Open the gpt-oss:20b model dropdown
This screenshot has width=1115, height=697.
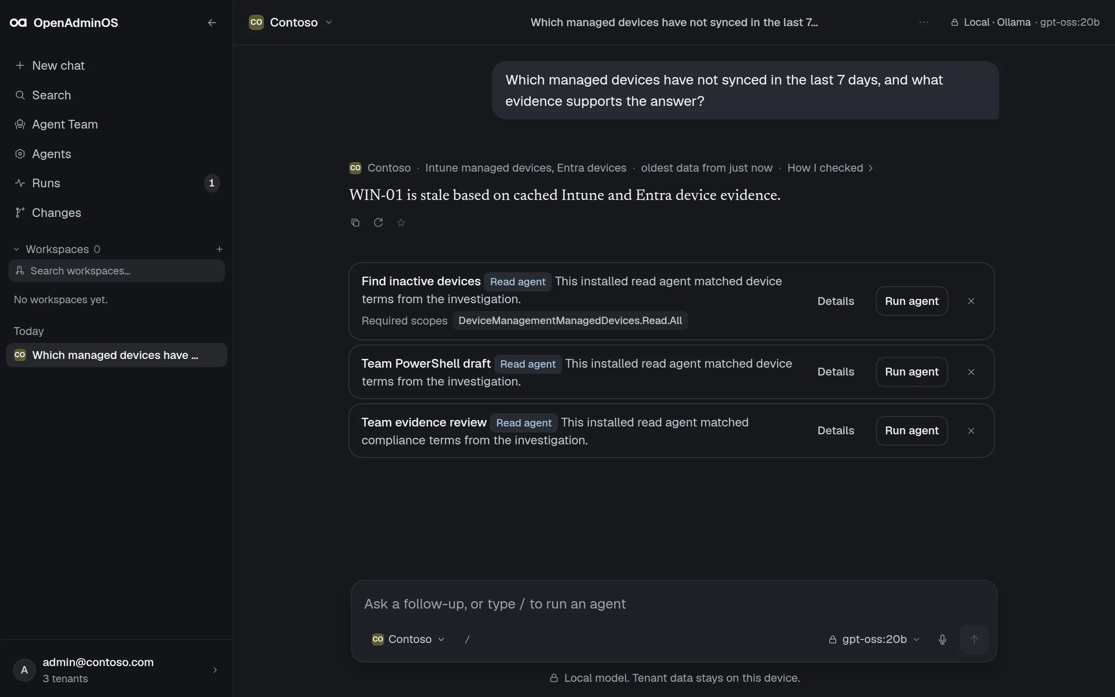tap(874, 639)
